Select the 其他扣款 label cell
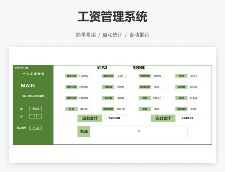Viewport: 225px width, 172px height. 145,87
